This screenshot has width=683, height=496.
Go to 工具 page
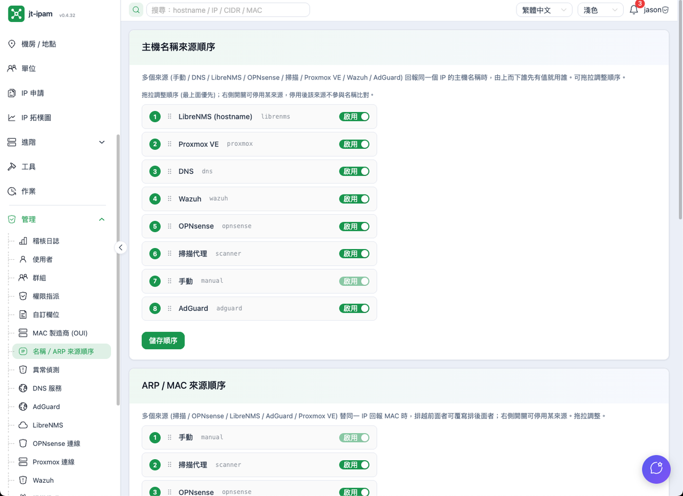[57, 166]
